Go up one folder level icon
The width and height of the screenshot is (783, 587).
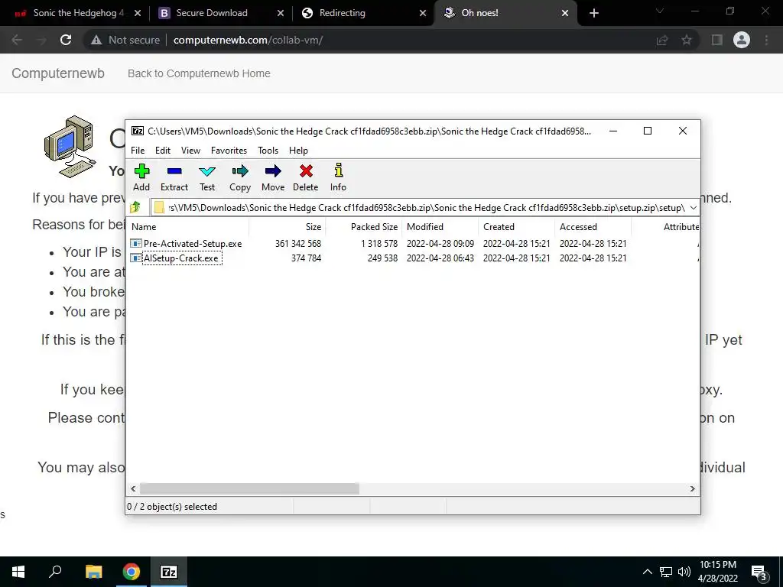pos(135,207)
